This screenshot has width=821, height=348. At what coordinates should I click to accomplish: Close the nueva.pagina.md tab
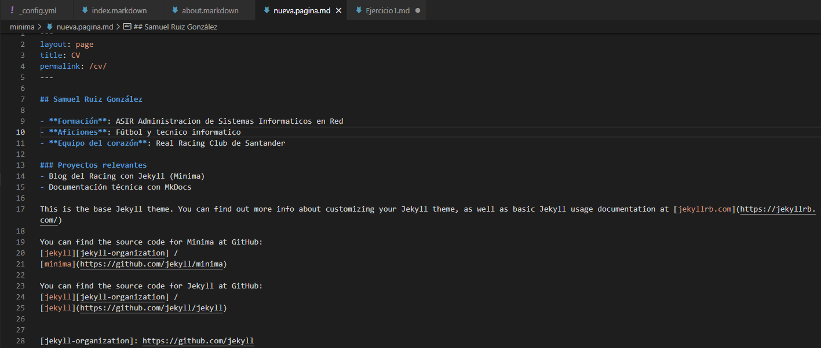338,10
